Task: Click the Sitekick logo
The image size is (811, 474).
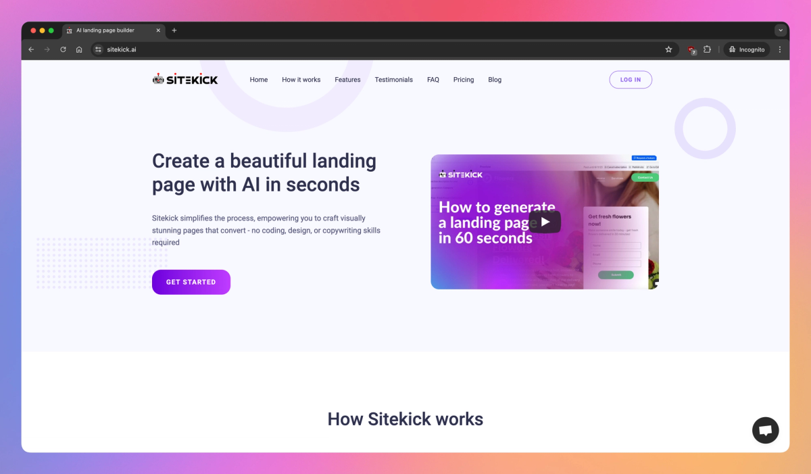Action: (185, 79)
